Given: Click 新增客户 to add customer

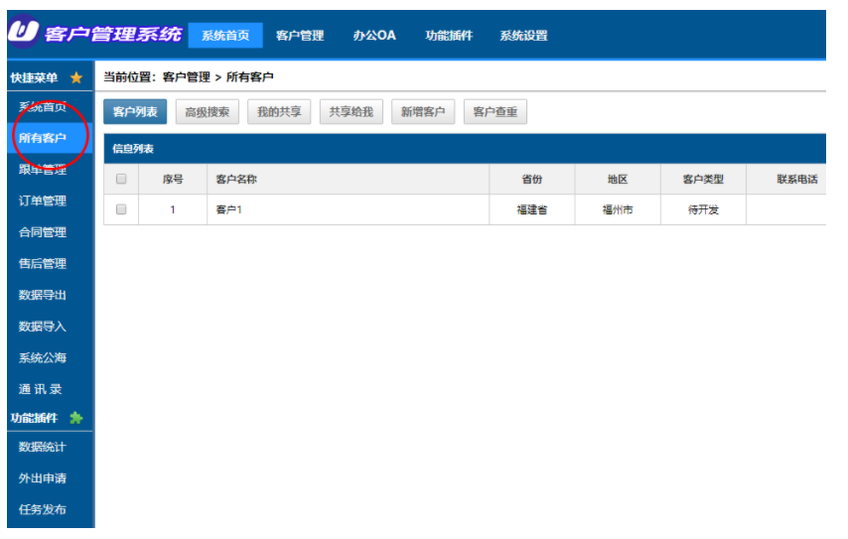Looking at the screenshot, I should click(x=423, y=112).
